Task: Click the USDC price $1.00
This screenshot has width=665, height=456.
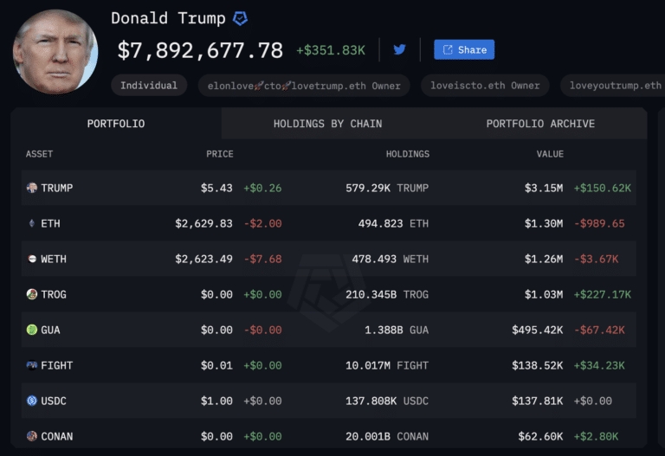Action: point(216,401)
